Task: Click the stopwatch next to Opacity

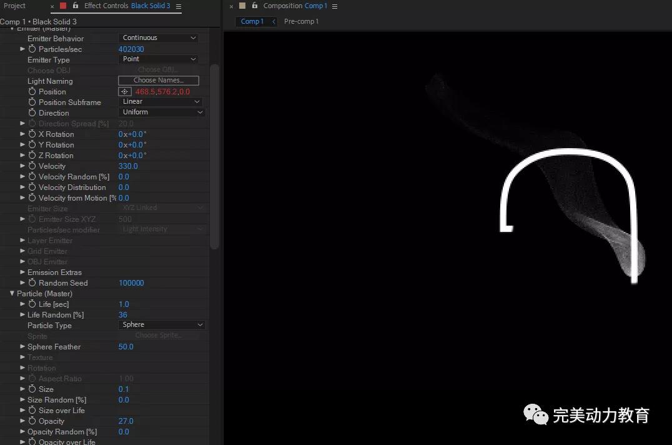Action: click(x=32, y=421)
